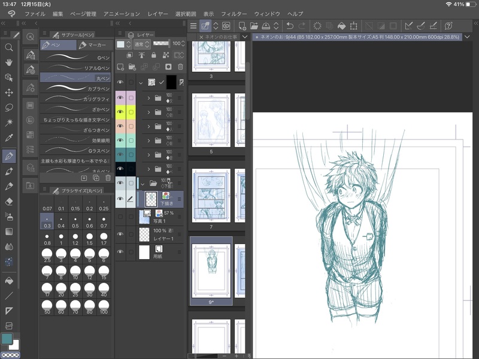This screenshot has width=479, height=359.
Task: Select the Eraser tool
Action: tap(9, 202)
